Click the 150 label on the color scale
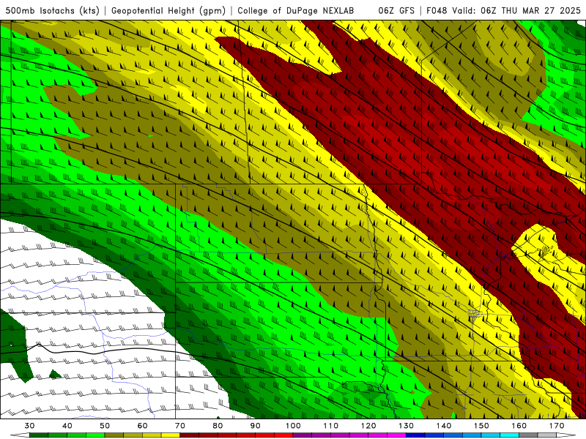Viewport: 586px width, 439px height. 481,426
